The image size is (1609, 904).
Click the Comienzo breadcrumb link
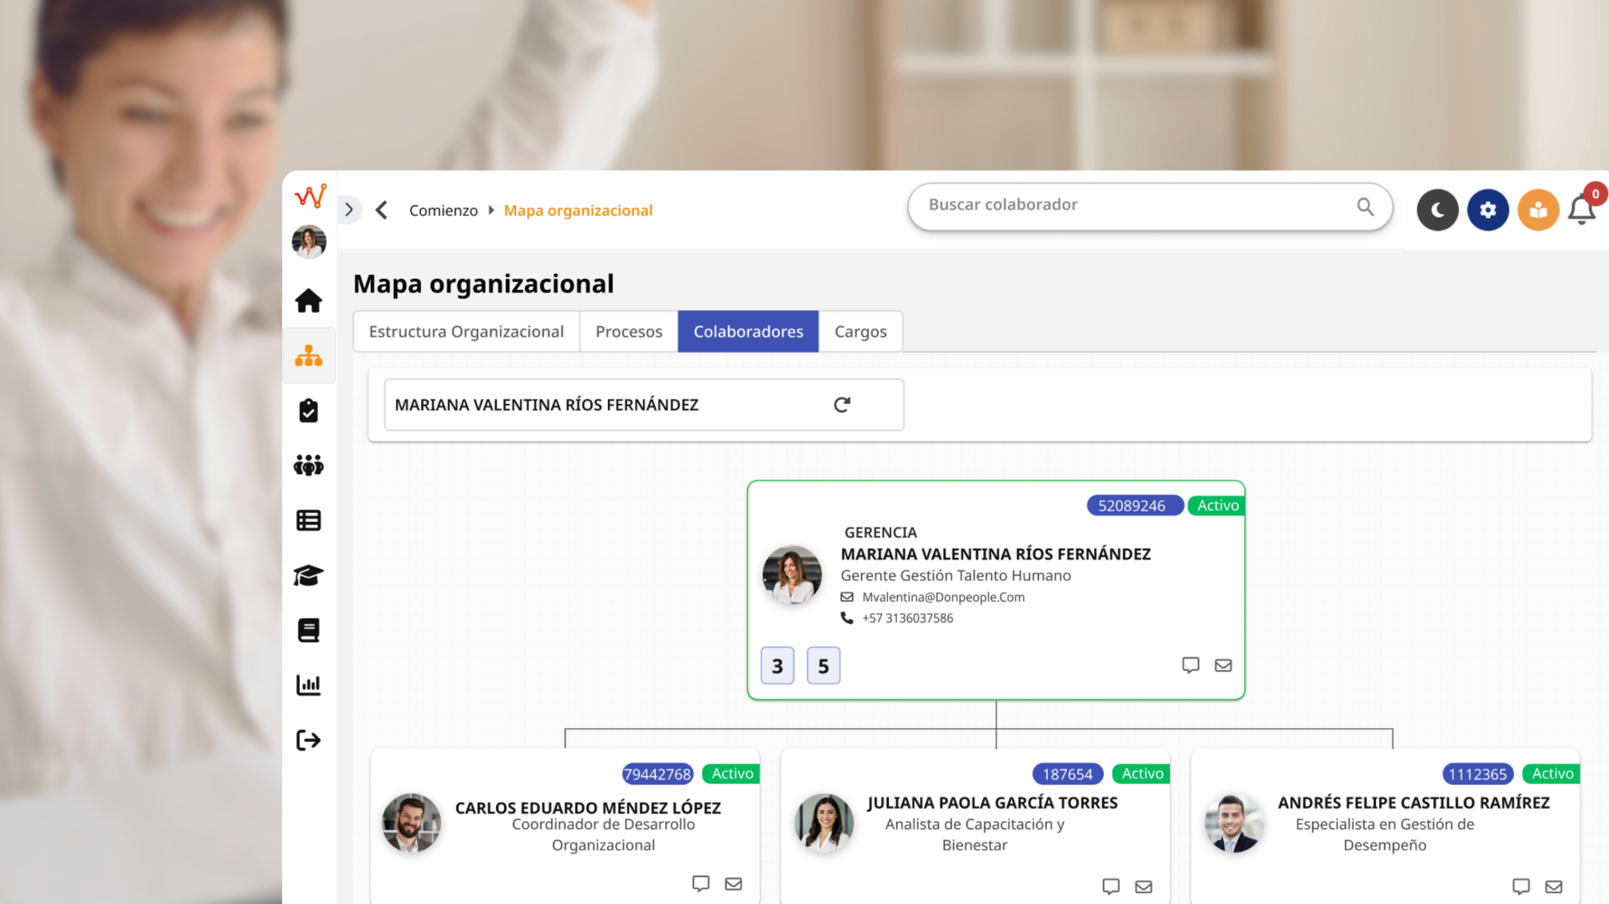pos(443,210)
